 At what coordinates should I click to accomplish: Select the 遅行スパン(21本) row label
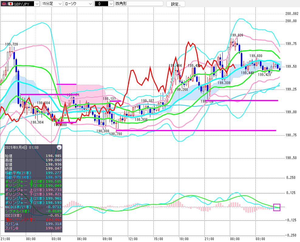20,220
